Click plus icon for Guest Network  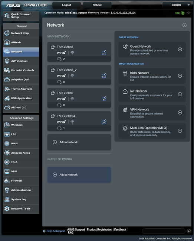tap(180, 49)
